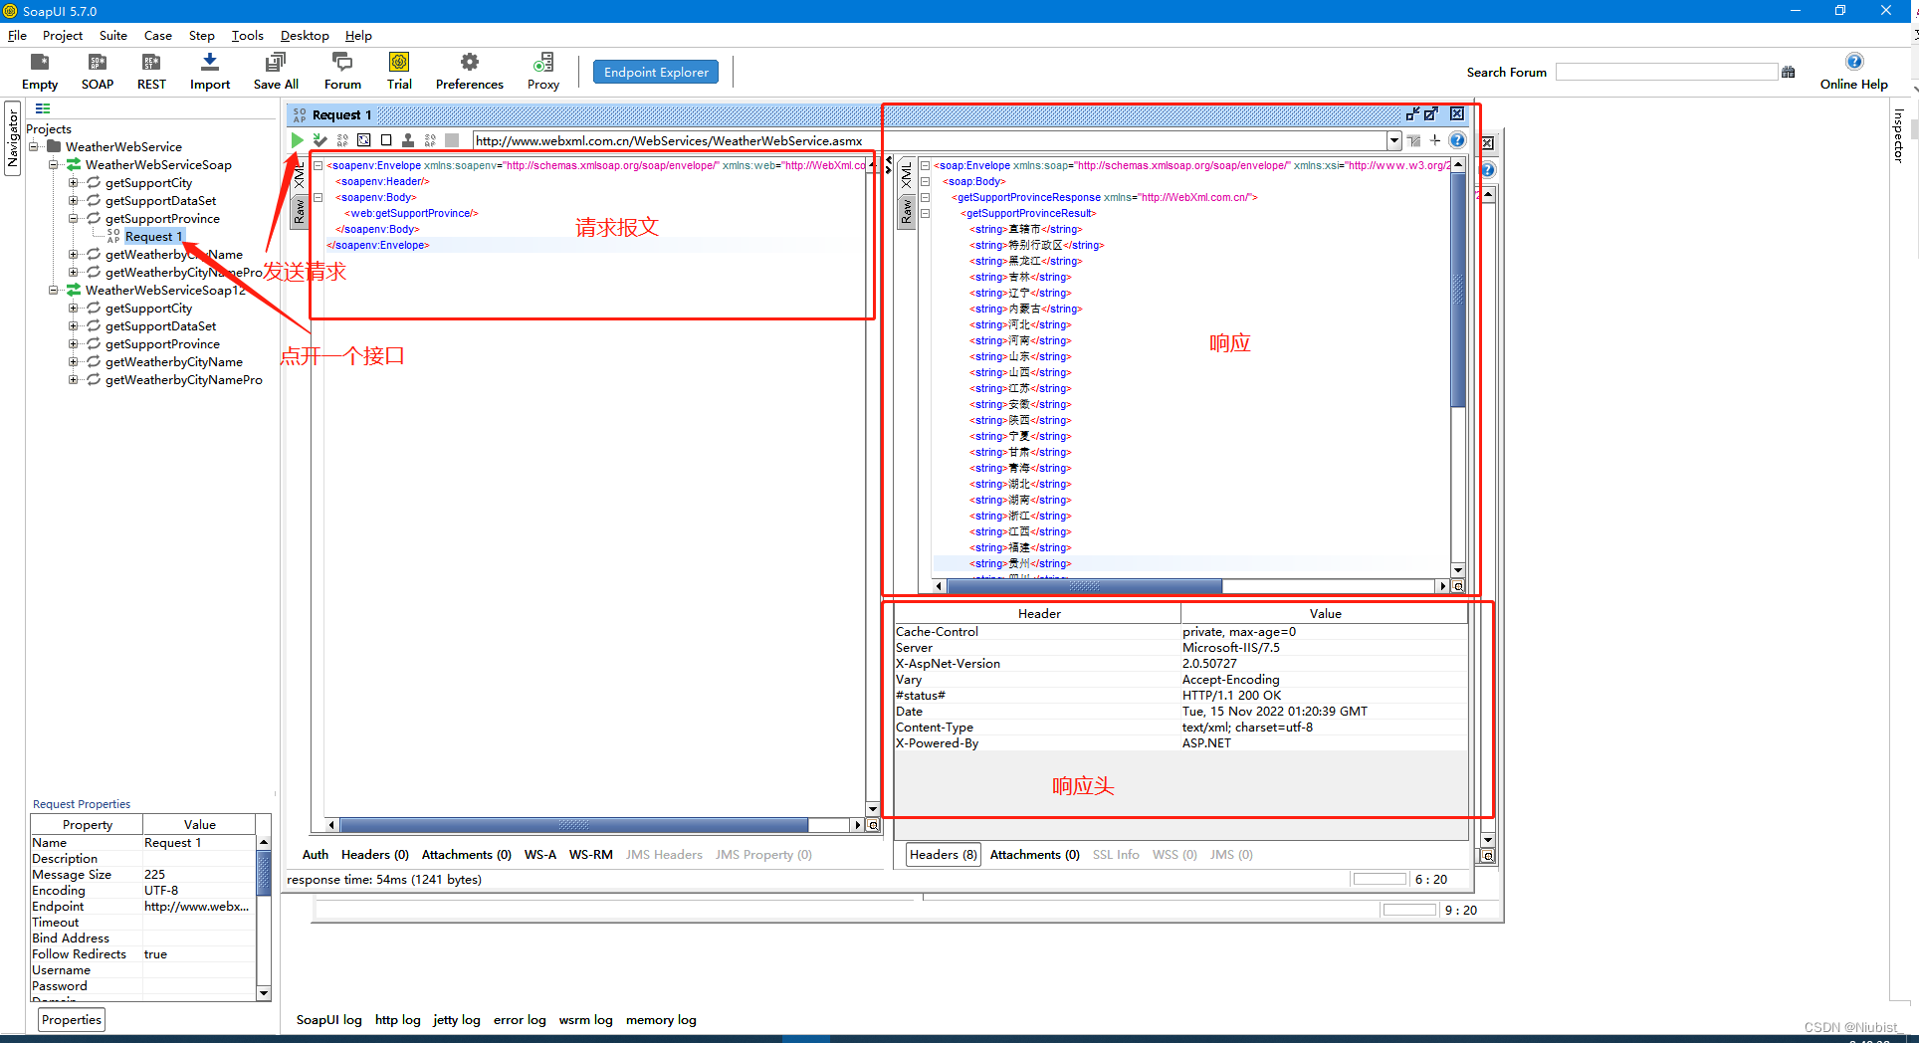This screenshot has height=1043, width=1919.
Task: Click the Endpoint Explorer button
Action: pyautogui.click(x=655, y=71)
